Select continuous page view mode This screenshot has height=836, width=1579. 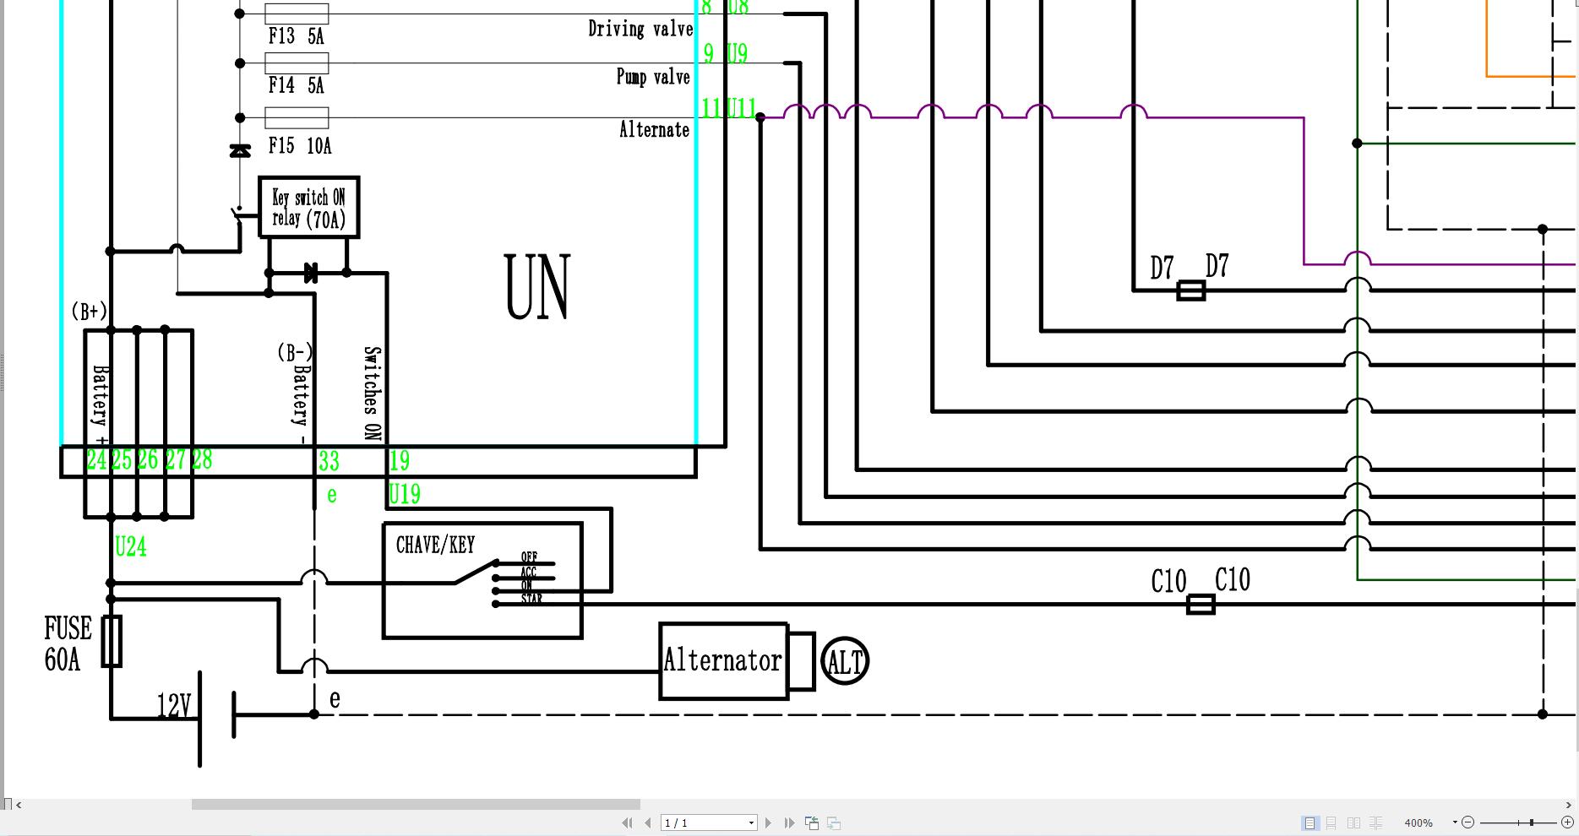point(1331,822)
